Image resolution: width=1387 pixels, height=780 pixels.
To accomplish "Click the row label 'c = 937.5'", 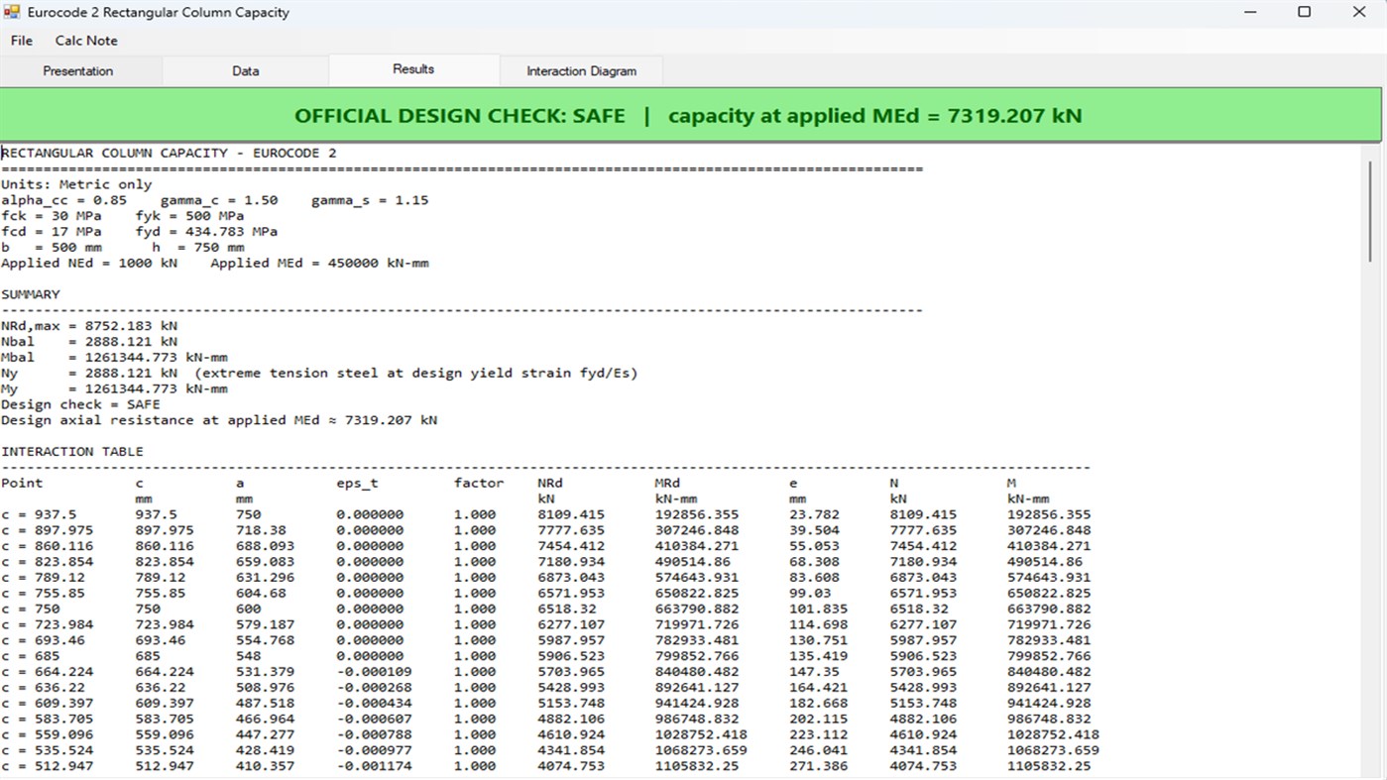I will [x=39, y=515].
